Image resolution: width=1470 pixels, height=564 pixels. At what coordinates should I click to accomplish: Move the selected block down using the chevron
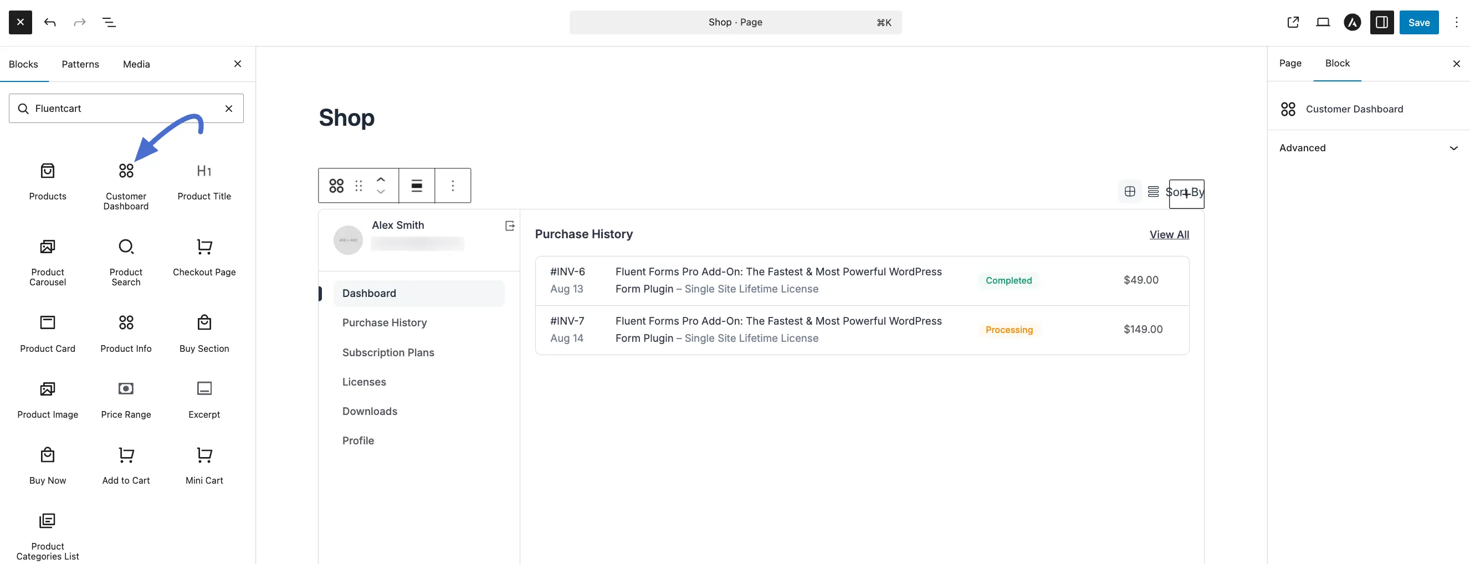click(381, 192)
